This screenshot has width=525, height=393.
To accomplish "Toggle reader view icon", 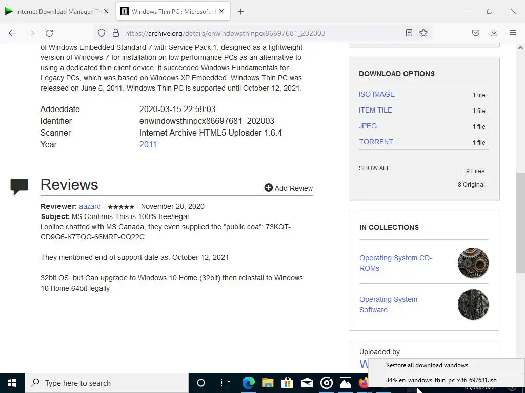I will coord(409,33).
